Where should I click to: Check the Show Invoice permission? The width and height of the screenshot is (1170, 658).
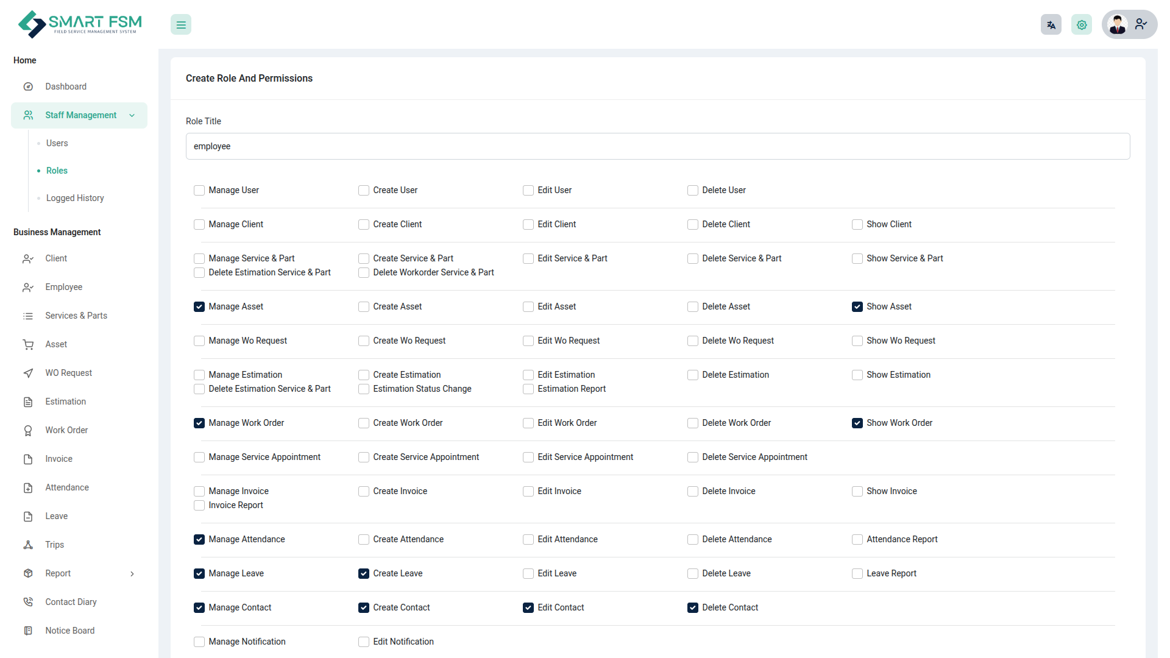click(x=857, y=492)
